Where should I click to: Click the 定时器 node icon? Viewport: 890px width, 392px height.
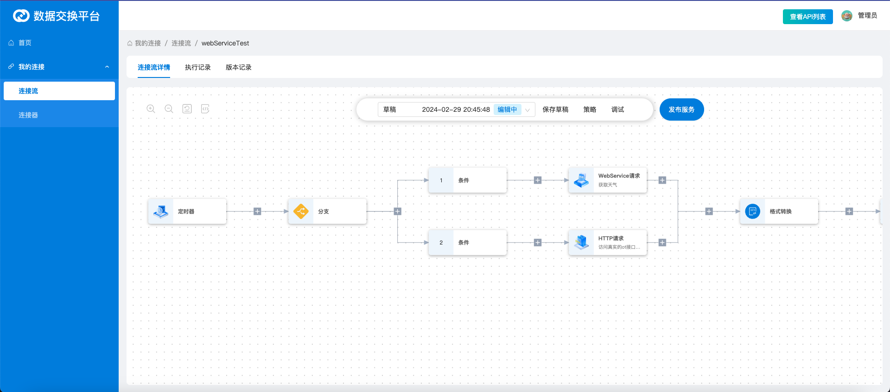(x=160, y=212)
